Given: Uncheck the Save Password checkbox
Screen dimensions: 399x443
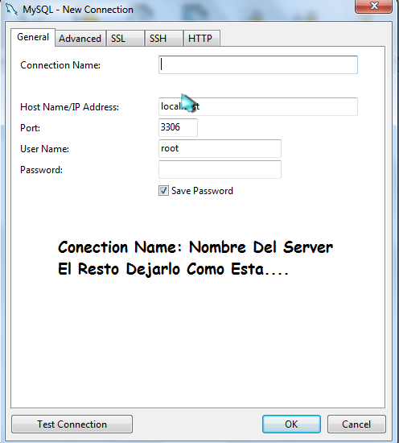Looking at the screenshot, I should click(x=163, y=191).
